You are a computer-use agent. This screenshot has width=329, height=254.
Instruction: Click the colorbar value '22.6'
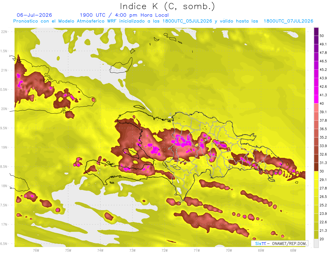pos(323,222)
